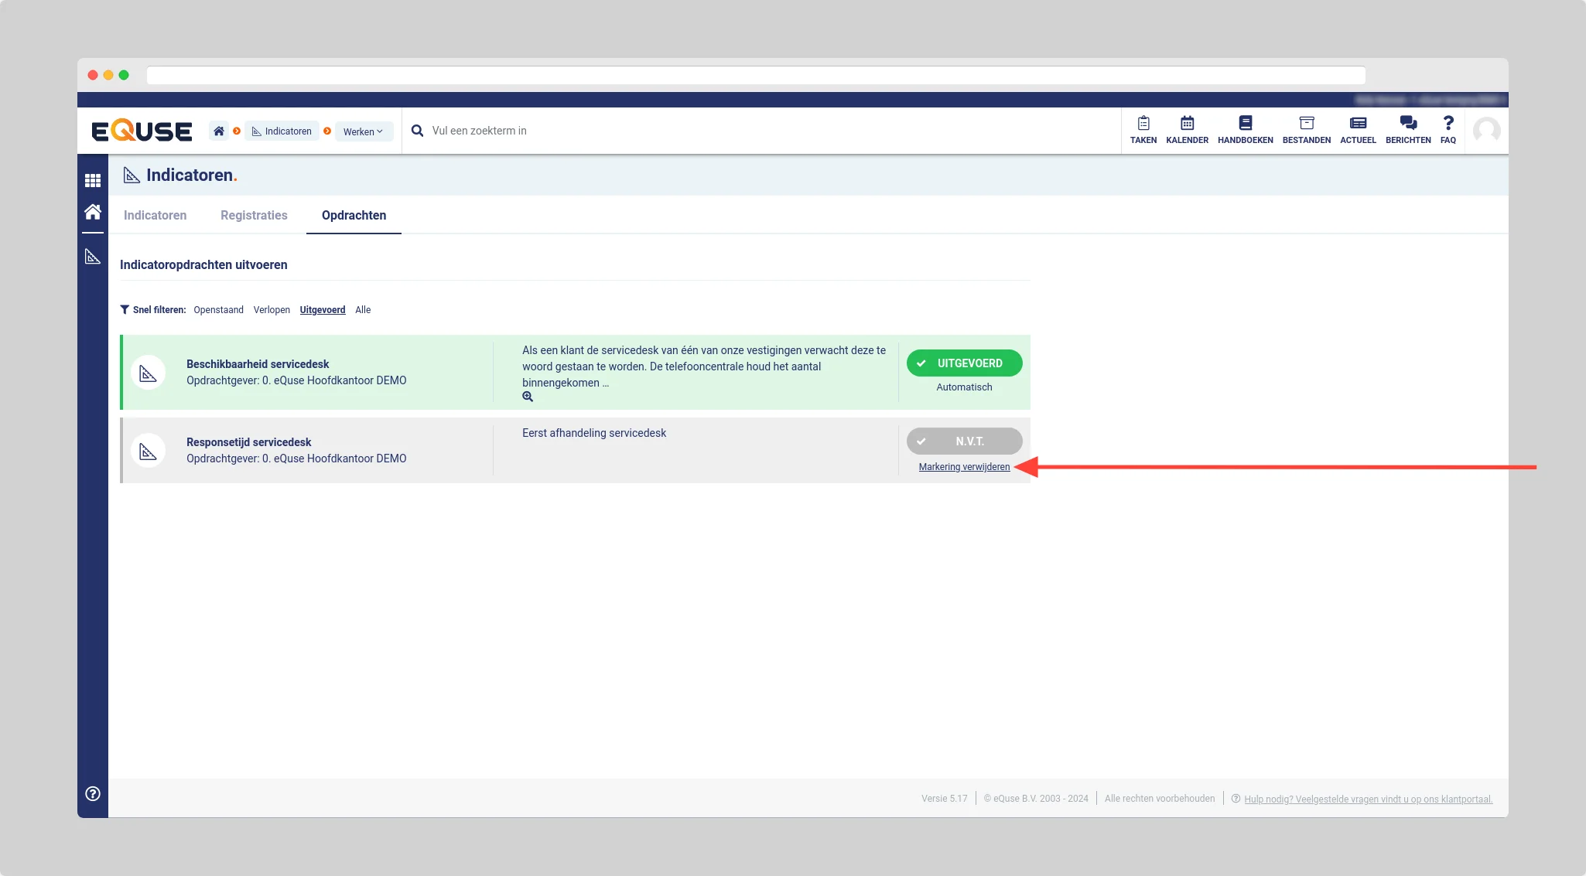This screenshot has width=1586, height=876.
Task: Switch to the Registraties tab
Action: click(254, 215)
